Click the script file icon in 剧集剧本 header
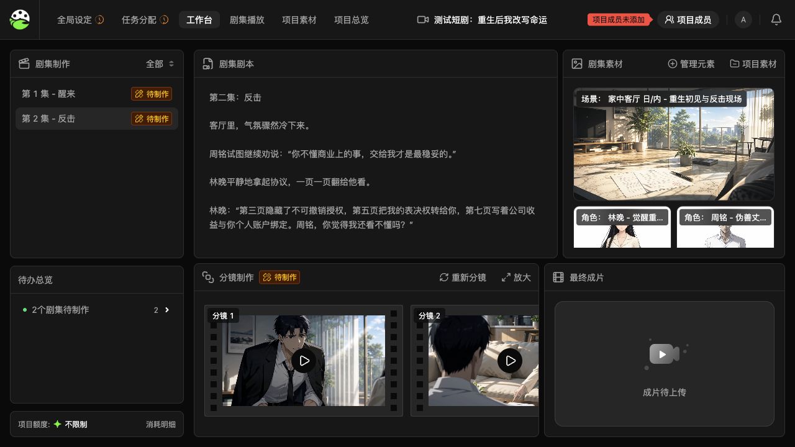The width and height of the screenshot is (795, 447). tap(208, 64)
